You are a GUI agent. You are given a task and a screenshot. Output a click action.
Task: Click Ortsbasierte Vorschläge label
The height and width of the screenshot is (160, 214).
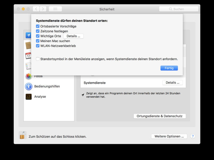point(58,26)
